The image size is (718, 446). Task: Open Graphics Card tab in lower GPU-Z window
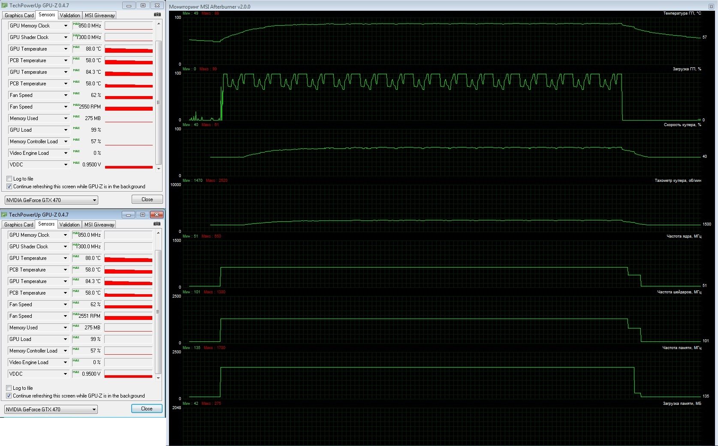(18, 225)
